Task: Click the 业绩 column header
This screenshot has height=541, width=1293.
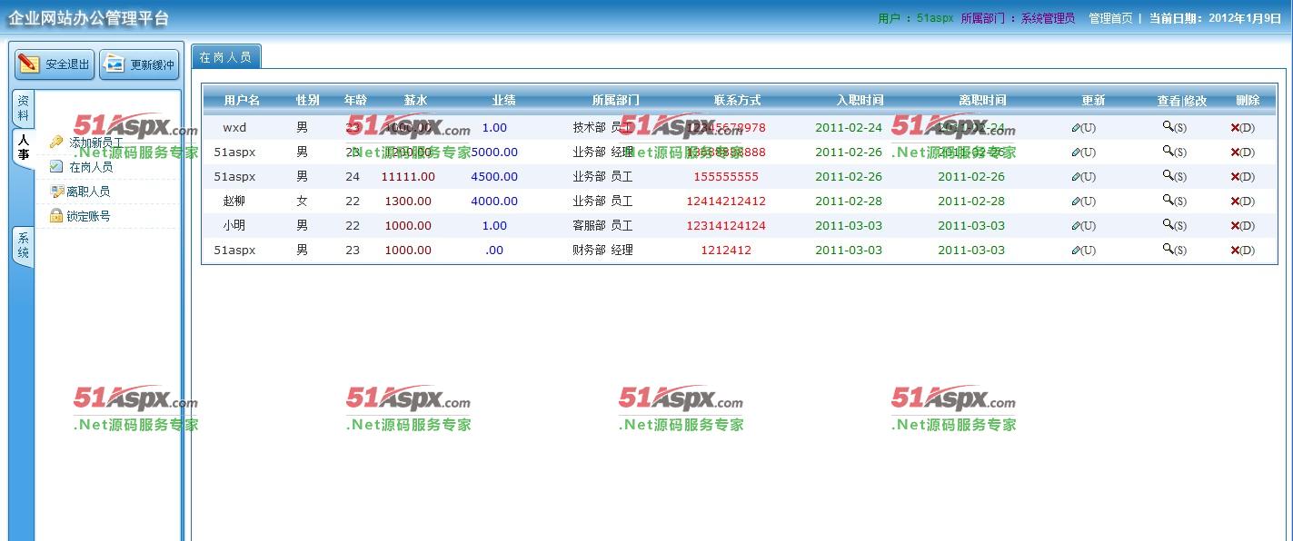Action: click(503, 101)
